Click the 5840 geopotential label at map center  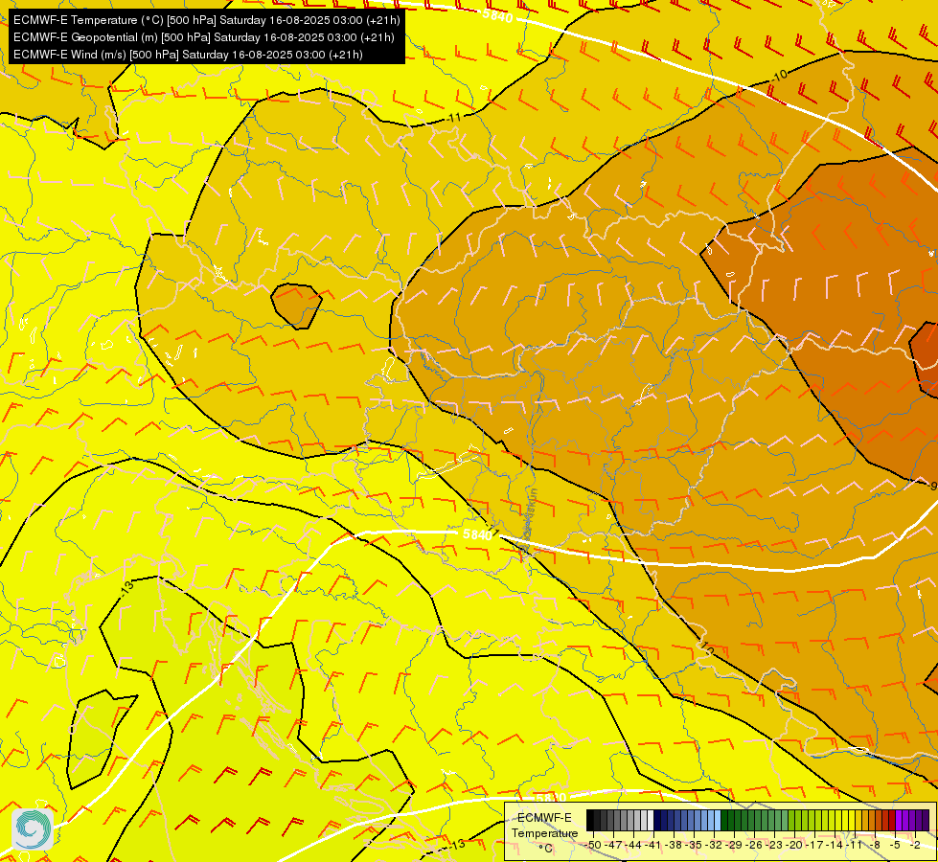(x=477, y=534)
